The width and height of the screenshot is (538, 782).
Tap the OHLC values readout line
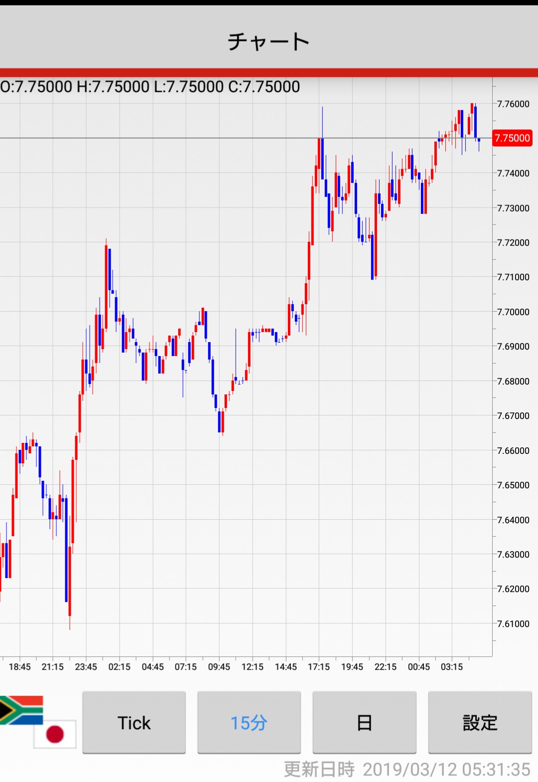[150, 87]
